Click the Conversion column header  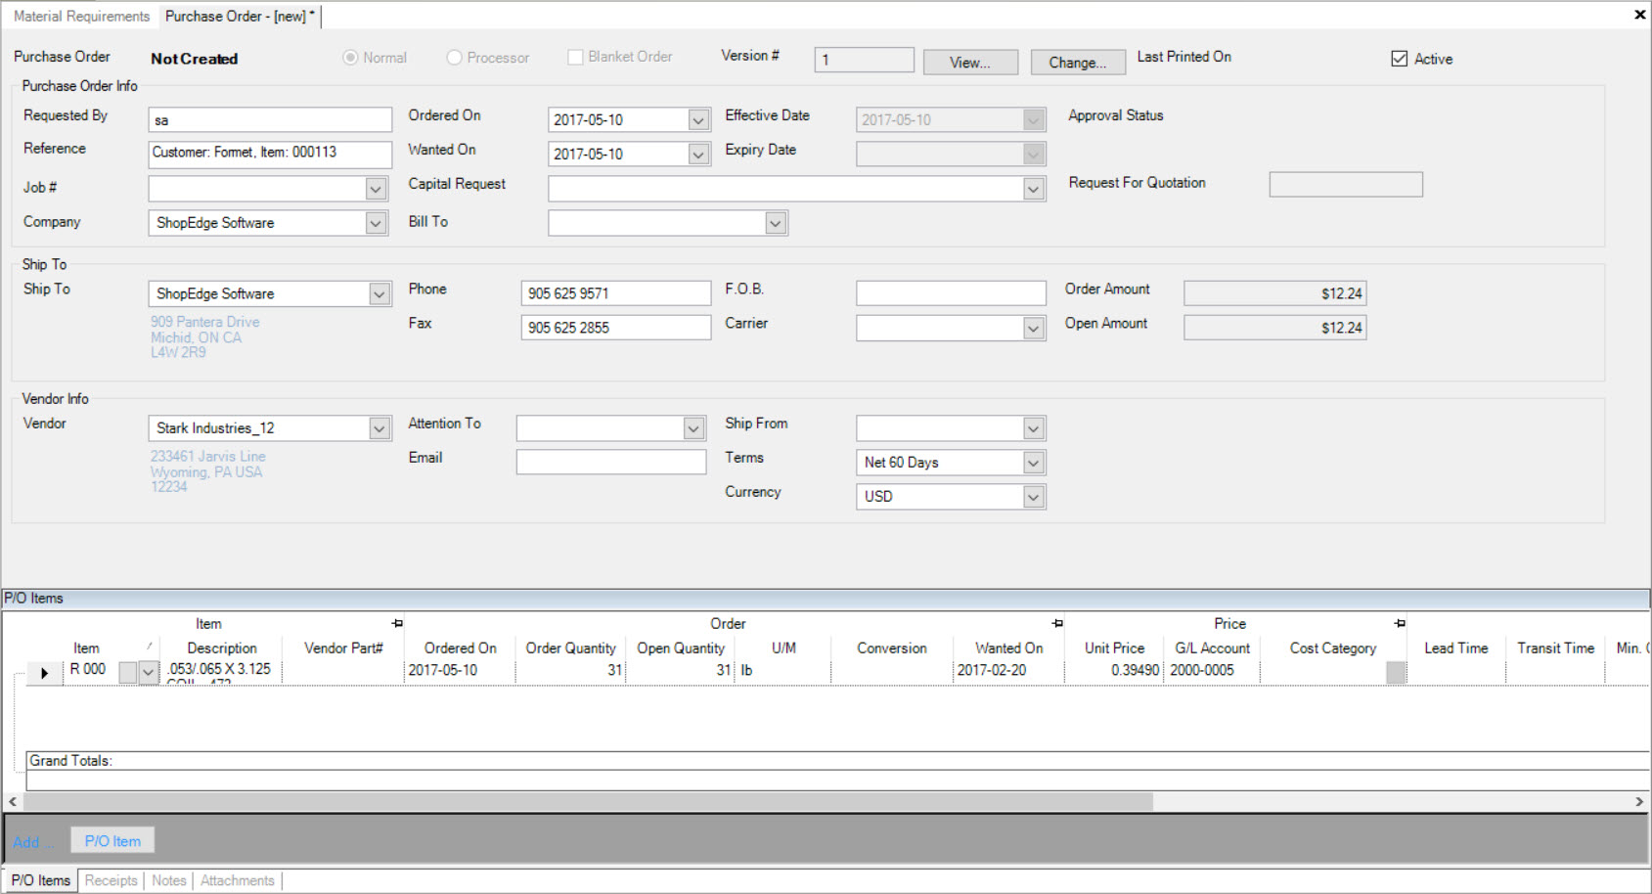pos(892,648)
